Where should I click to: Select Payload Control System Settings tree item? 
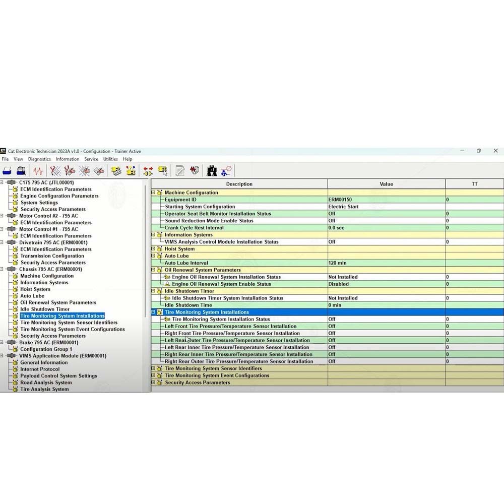(58, 376)
